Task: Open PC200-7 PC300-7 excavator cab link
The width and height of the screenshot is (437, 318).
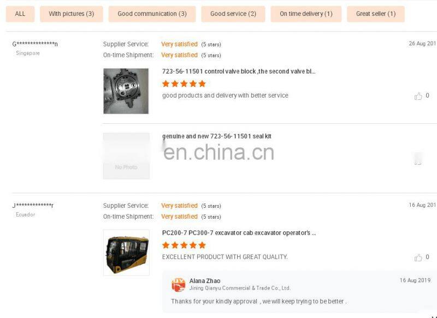Action: 239,233
